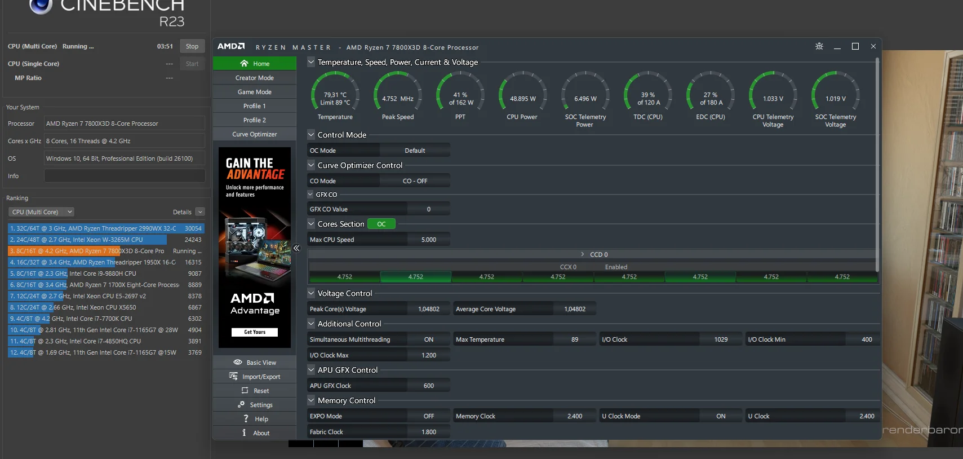Toggle Simultaneous Multithreading ON value

pos(428,339)
